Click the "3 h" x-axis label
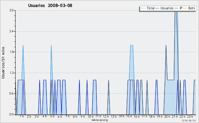 coord(37,116)
